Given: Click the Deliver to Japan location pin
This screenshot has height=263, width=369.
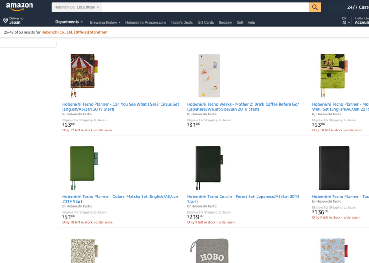Looking at the screenshot, I should (6, 21).
